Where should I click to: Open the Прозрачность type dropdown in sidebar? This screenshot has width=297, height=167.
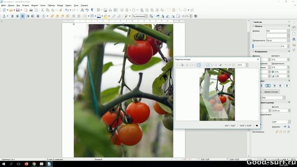pos(278,40)
